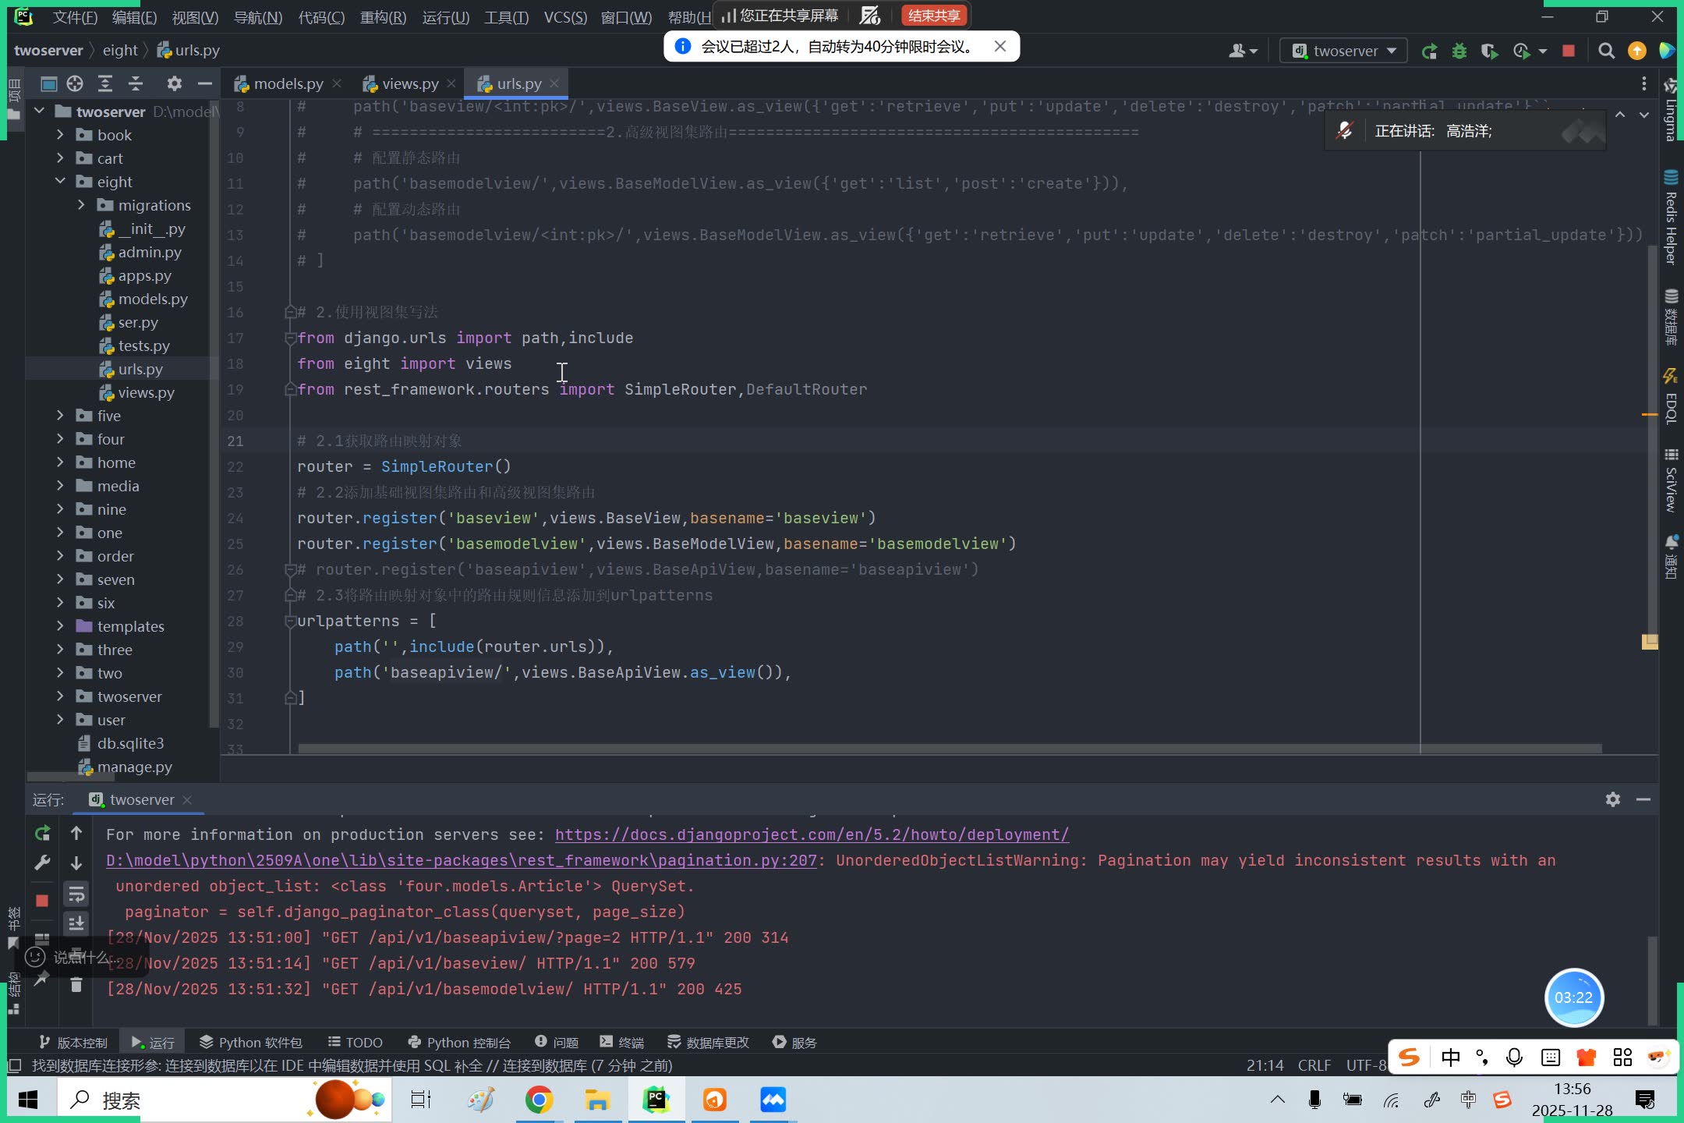Expand the templates folder
This screenshot has width=1684, height=1123.
click(x=60, y=626)
